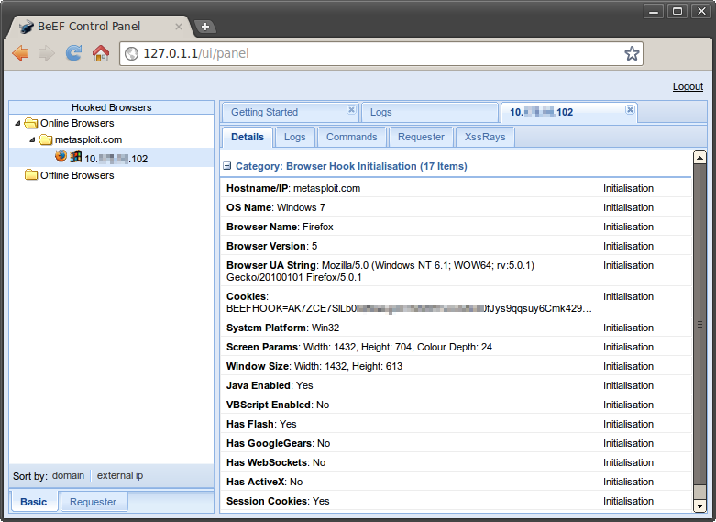Click the details panel vertical scrollbar thumb

pyautogui.click(x=699, y=324)
